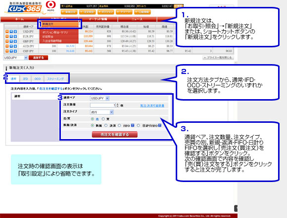Open the 注文タイプ 成行 dropdown
This screenshot has width=287, height=218.
click(x=102, y=112)
